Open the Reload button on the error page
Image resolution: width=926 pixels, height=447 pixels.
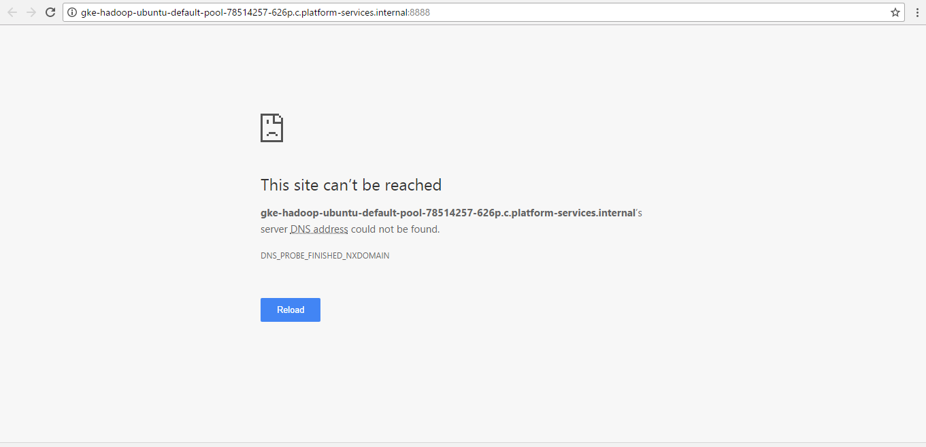pyautogui.click(x=290, y=310)
